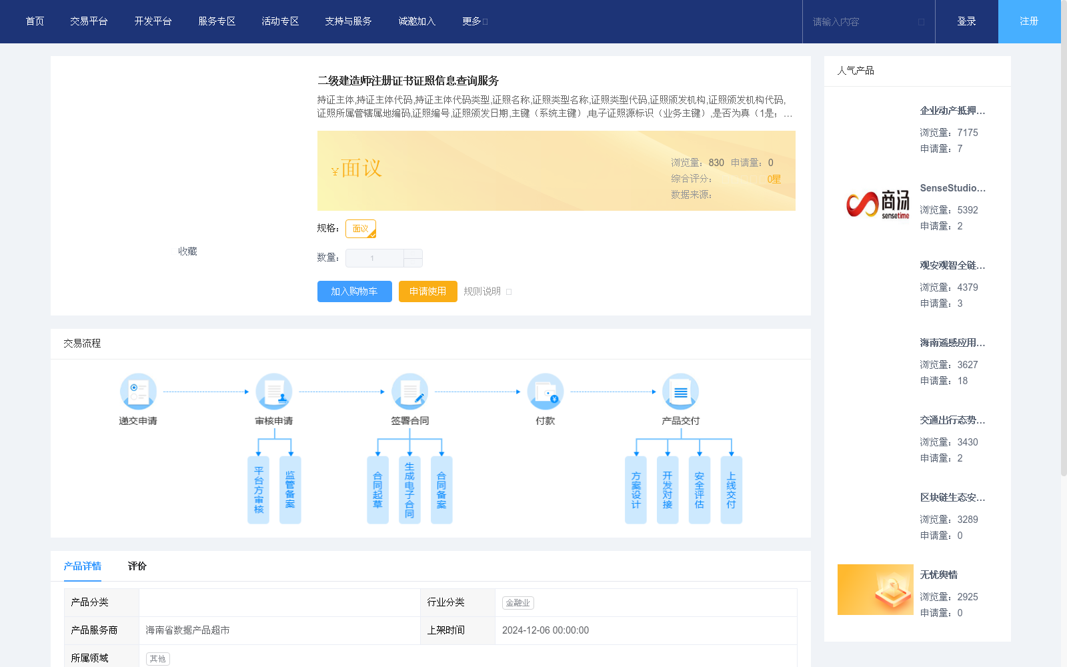Click the 上线交付 sub-step box
This screenshot has width=1067, height=667.
pos(732,490)
